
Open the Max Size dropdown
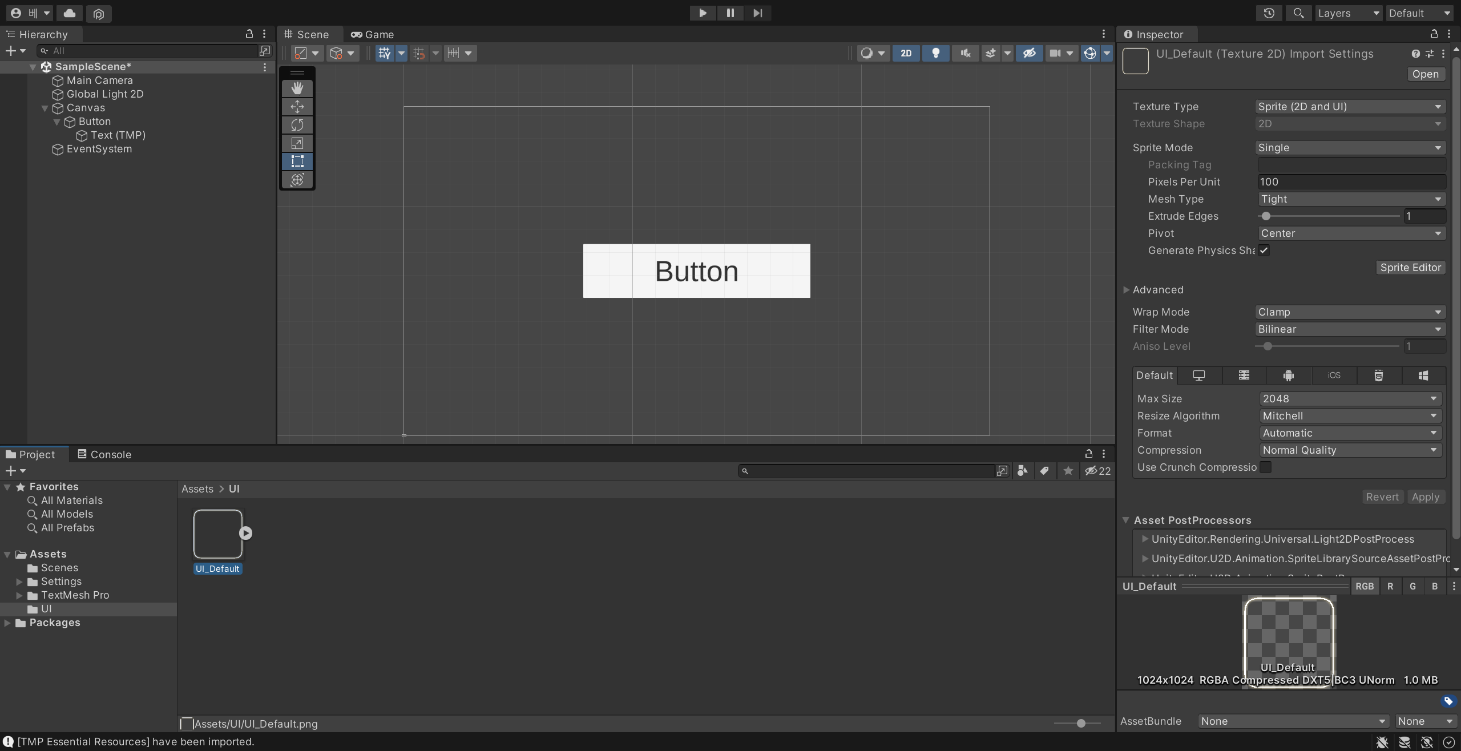[1350, 399]
